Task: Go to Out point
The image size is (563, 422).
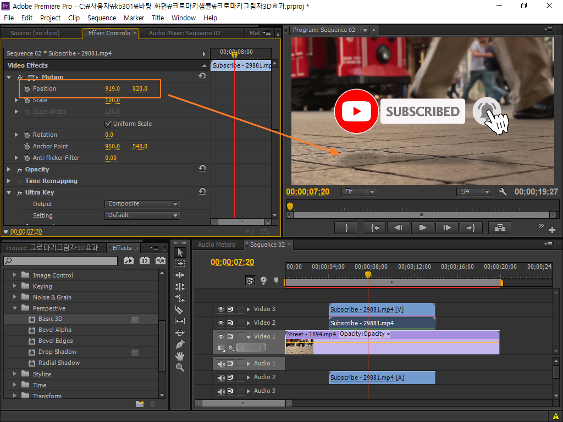Action: [x=471, y=228]
